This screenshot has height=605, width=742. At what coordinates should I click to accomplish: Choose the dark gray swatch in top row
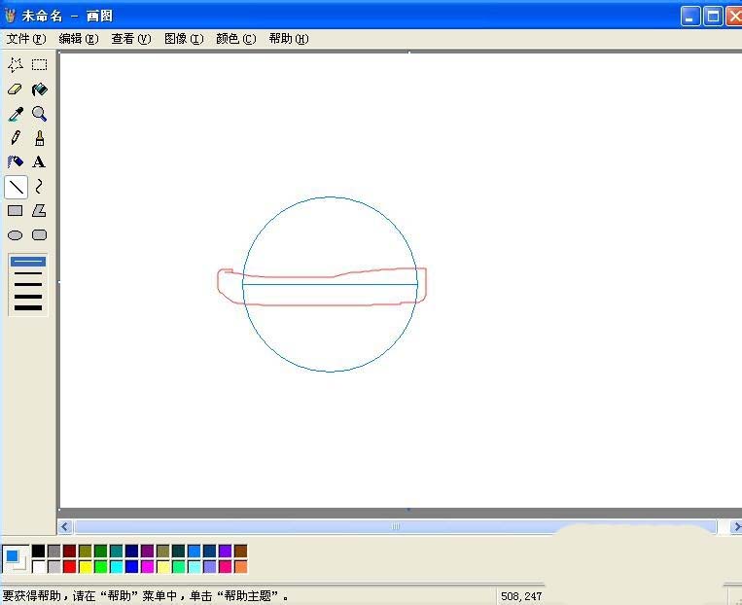click(53, 552)
